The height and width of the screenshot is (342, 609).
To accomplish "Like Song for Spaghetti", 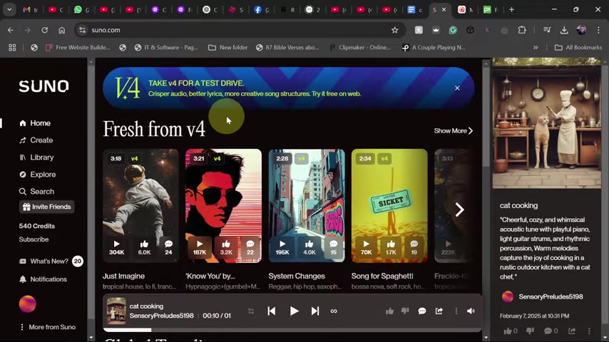I will 391,247.
